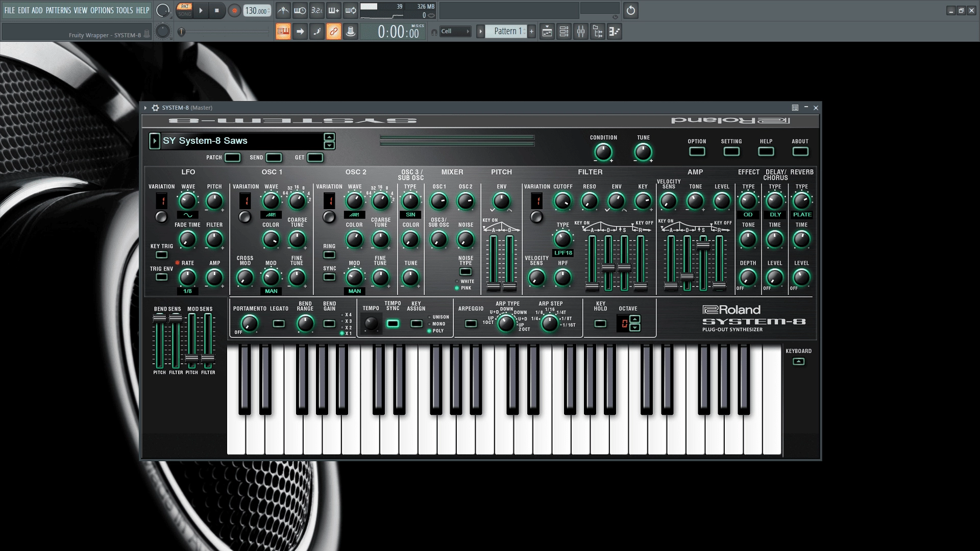980x551 pixels.
Task: Click the PATCH button
Action: [x=232, y=158]
